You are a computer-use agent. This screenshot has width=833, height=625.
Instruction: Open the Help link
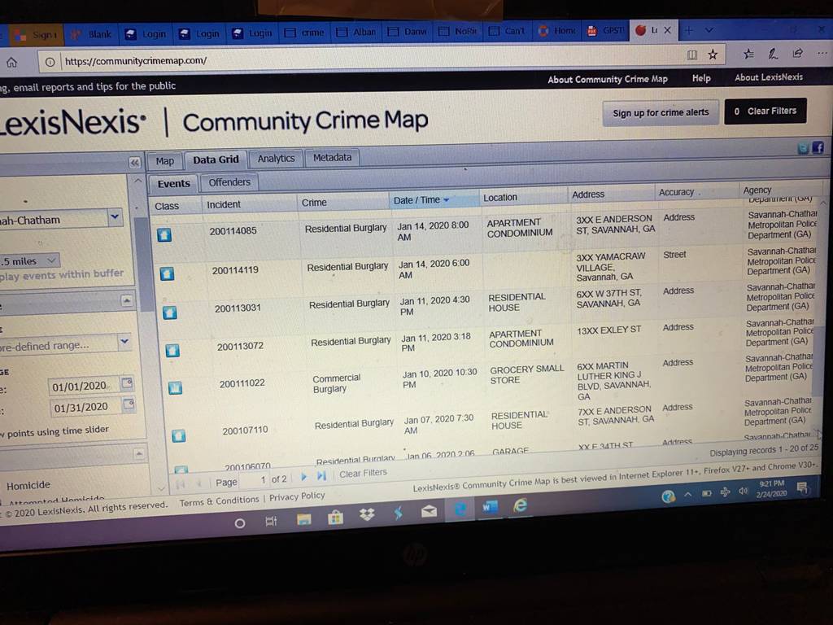point(701,78)
